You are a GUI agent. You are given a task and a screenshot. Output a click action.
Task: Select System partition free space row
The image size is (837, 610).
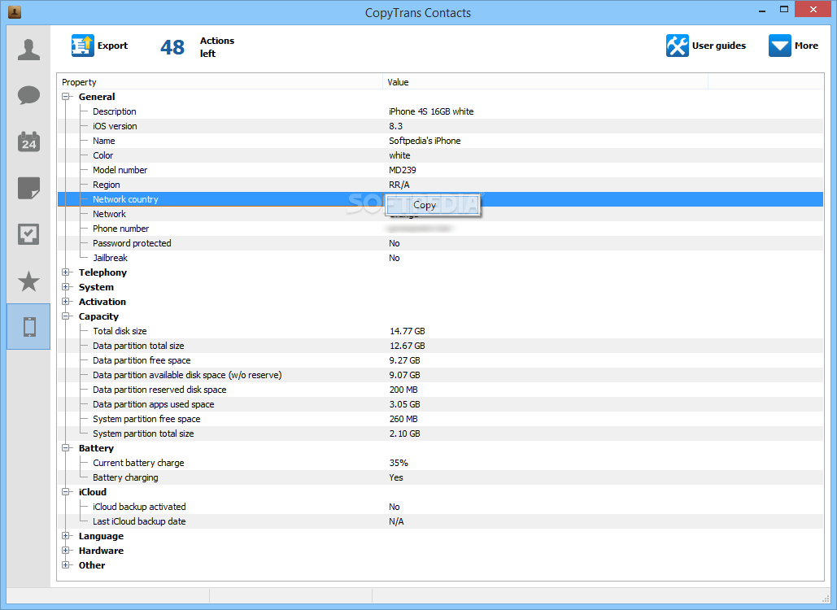point(440,419)
